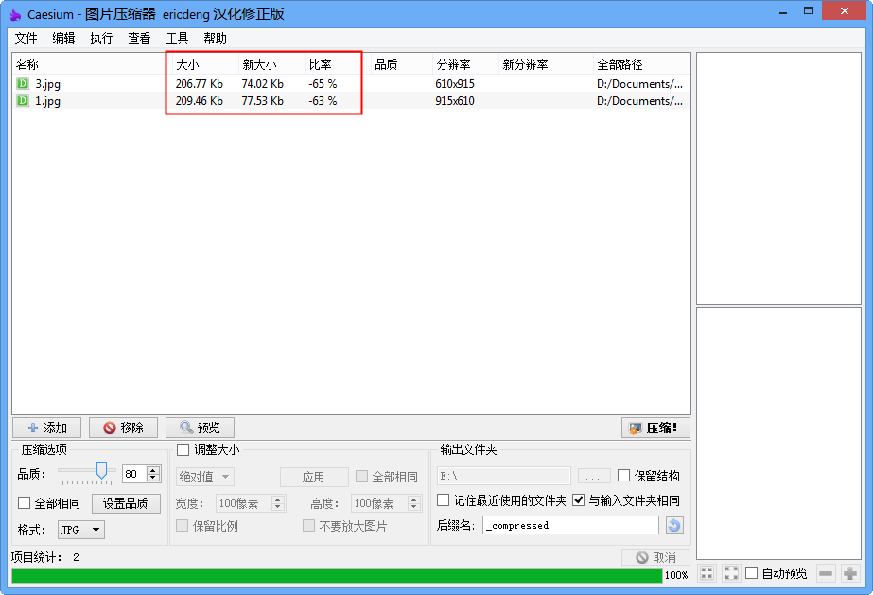Image resolution: width=873 pixels, height=595 pixels.
Task: Sort by the 分辨率 column header
Action: coord(465,64)
